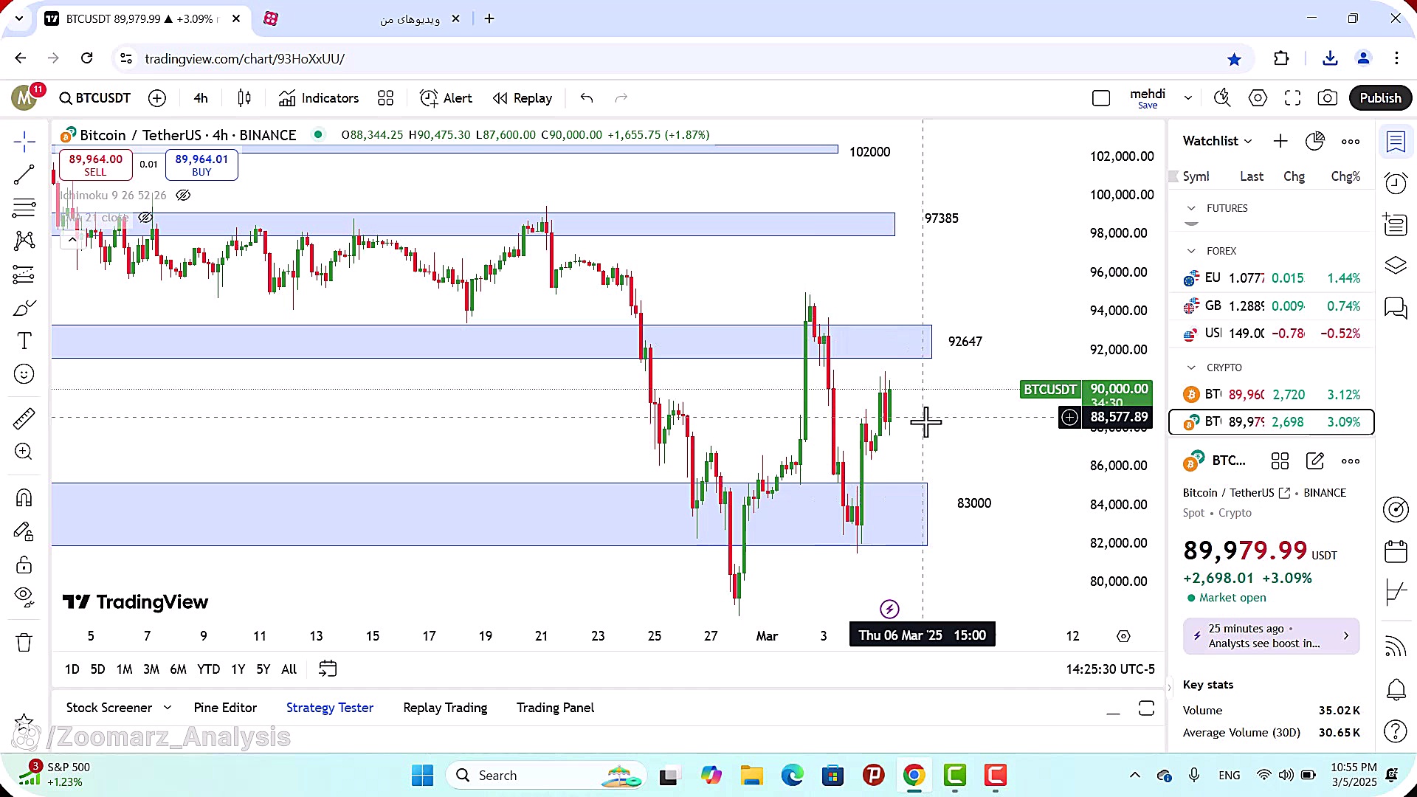
Task: Select the chart patterns tool
Action: 24,241
